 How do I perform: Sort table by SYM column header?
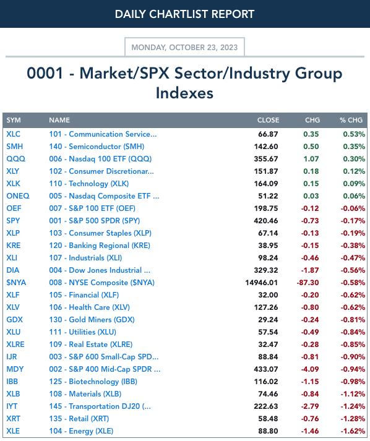click(14, 120)
